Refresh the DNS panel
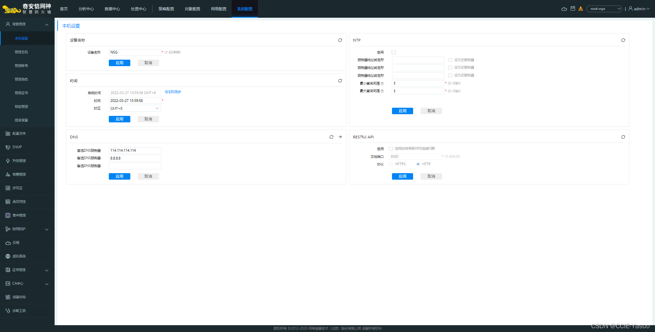Viewport: 655px width, 332px height. click(x=331, y=137)
